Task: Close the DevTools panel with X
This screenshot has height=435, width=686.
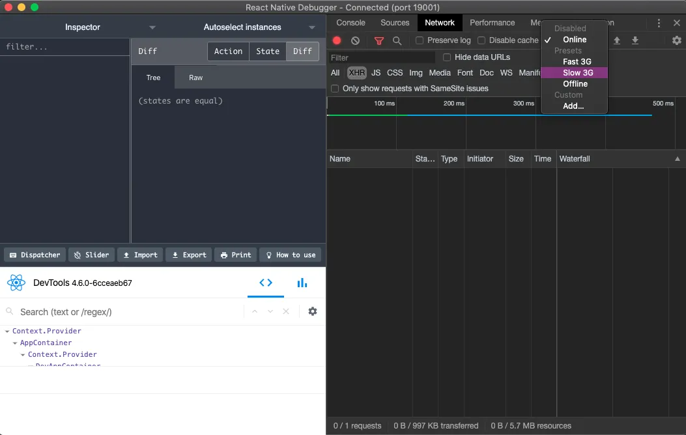Action: pos(677,23)
